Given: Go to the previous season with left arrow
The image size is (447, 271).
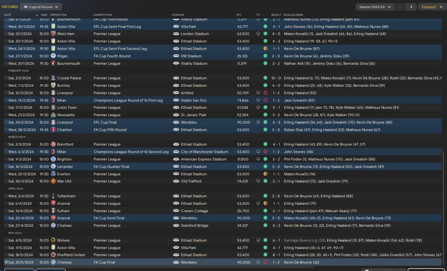Looking at the screenshot, I should [400, 7].
